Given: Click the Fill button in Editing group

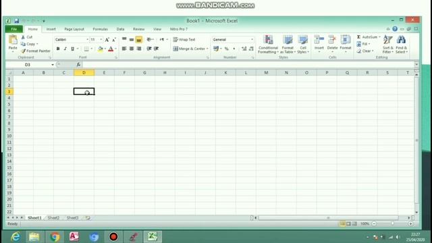Looking at the screenshot, I should click(x=363, y=44).
